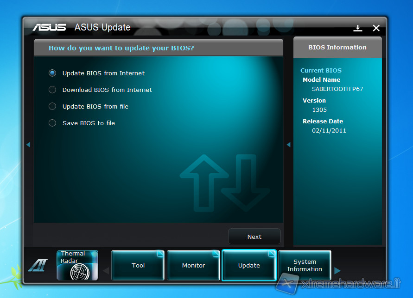Screen dimensions: 413x298
Task: Collapse the BIOS Information side panel arrow
Action: 288,145
